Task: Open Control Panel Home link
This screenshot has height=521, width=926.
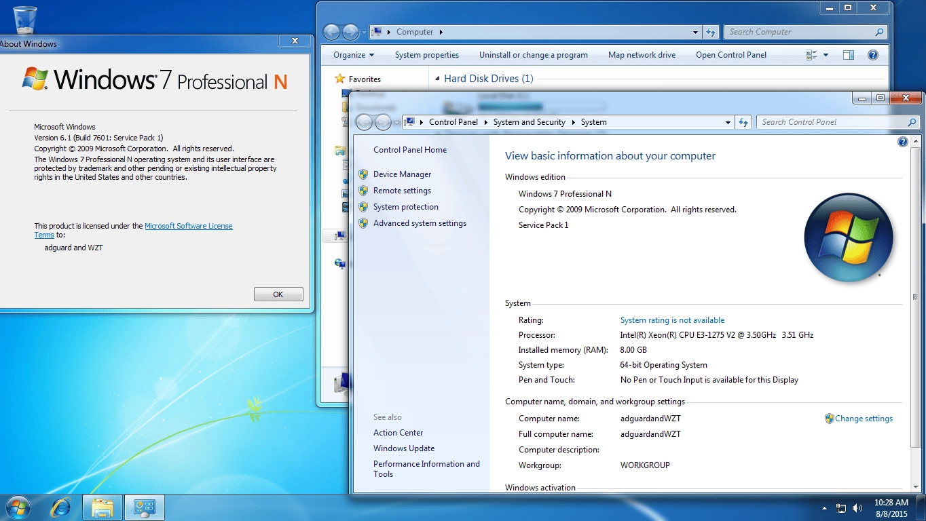Action: 410,150
